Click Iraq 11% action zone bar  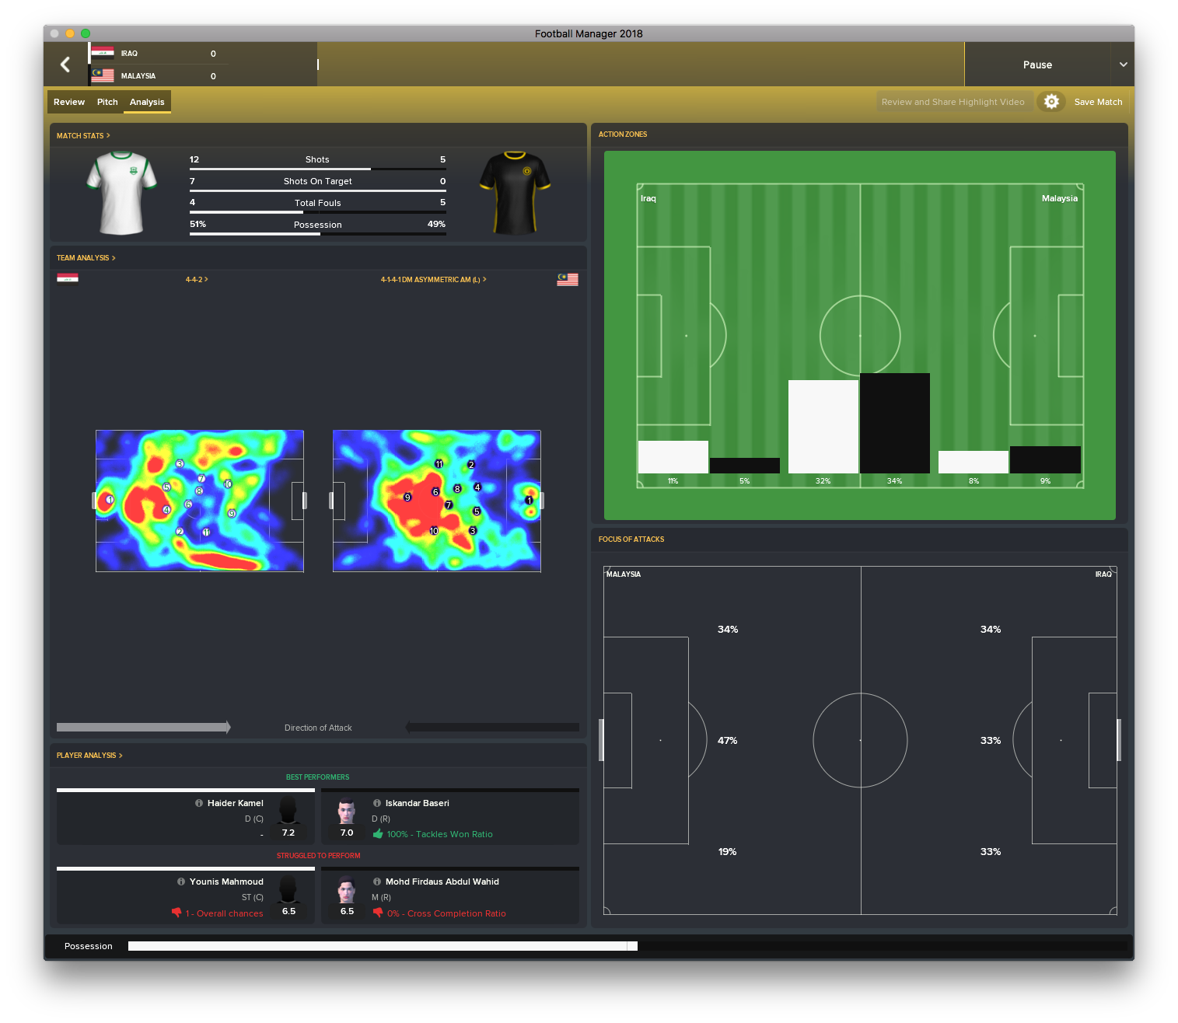(673, 457)
